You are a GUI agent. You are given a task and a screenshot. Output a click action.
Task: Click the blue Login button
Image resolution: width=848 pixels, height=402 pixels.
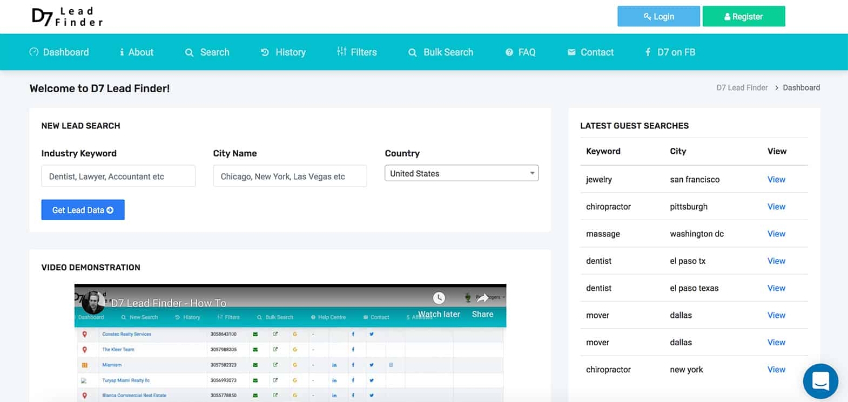pos(658,17)
